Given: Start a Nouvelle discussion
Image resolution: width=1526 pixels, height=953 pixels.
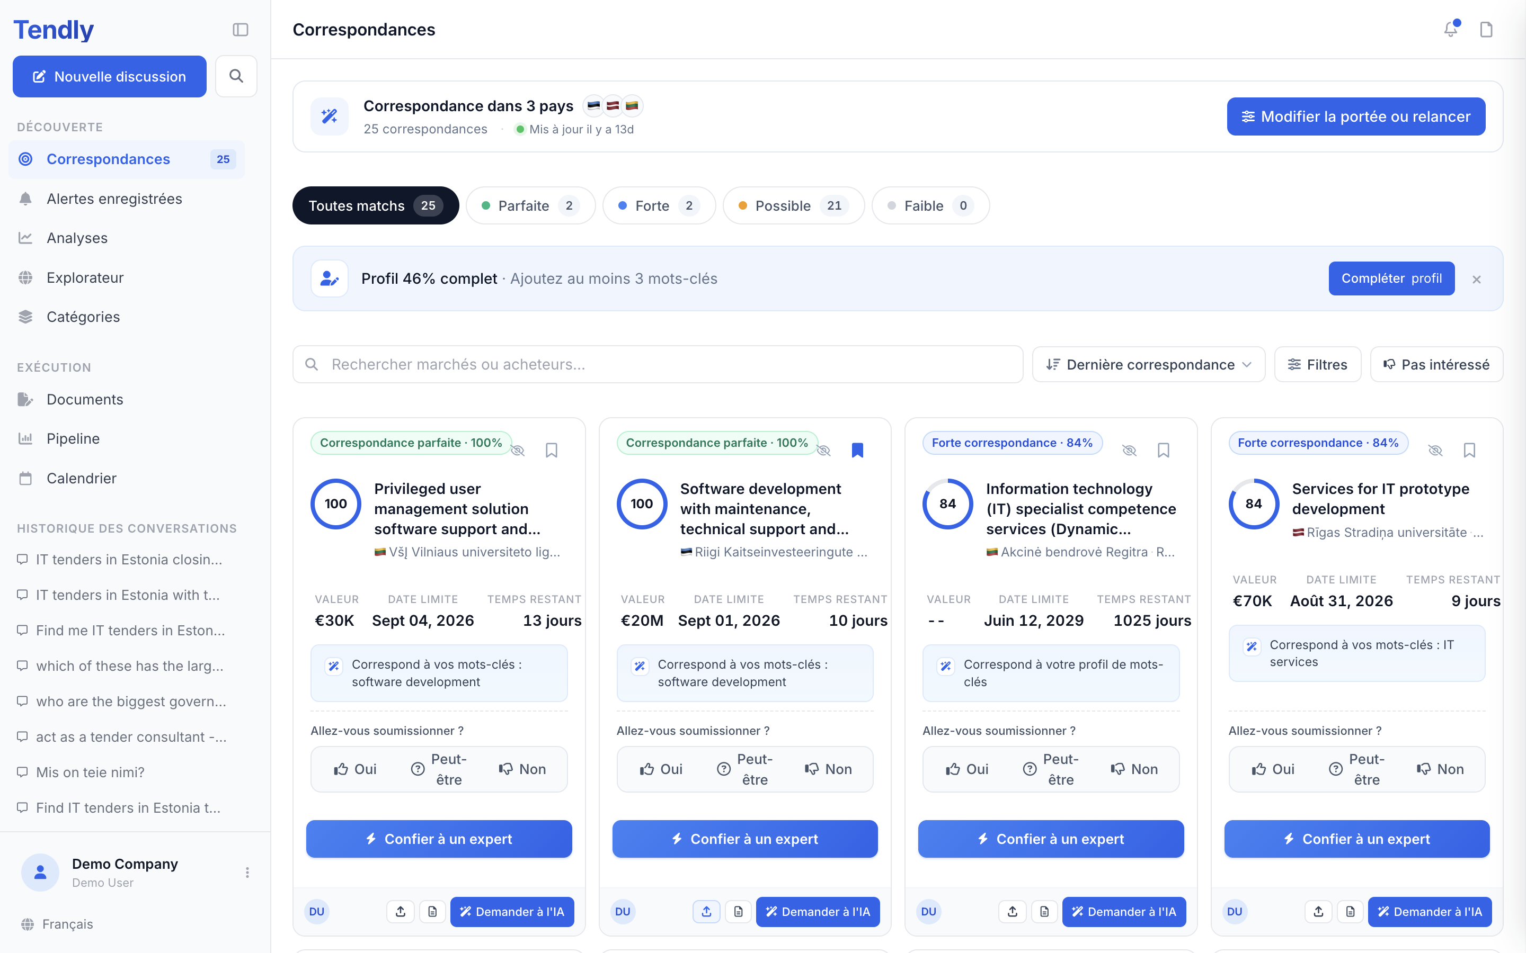Looking at the screenshot, I should point(110,76).
